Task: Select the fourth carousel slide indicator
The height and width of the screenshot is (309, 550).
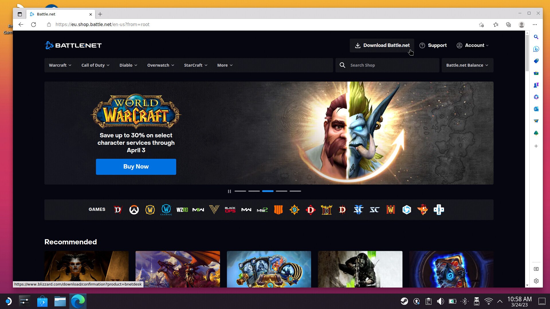Action: 282,191
